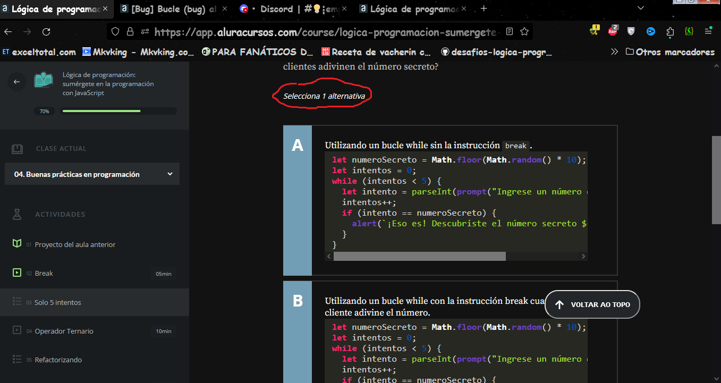721x383 pixels.
Task: List all tabs with the chevron button
Action: [x=640, y=8]
